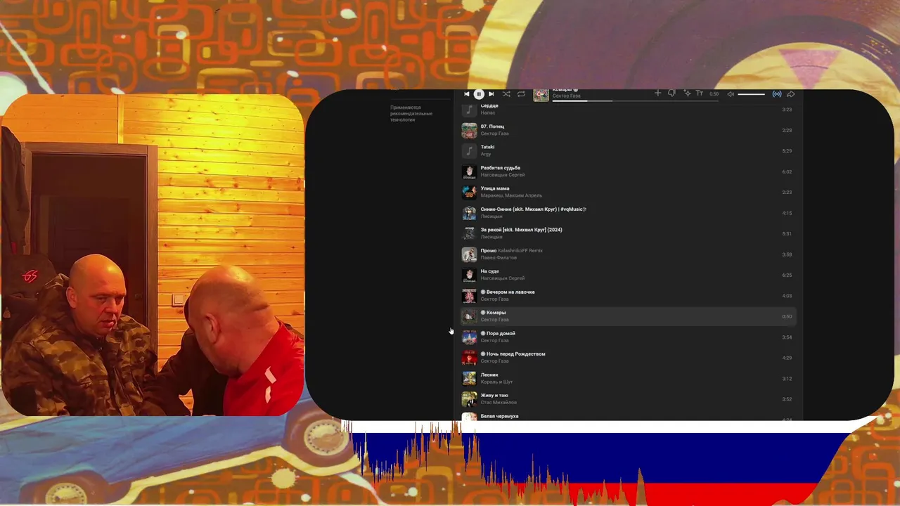Adjust the volume slider

751,94
